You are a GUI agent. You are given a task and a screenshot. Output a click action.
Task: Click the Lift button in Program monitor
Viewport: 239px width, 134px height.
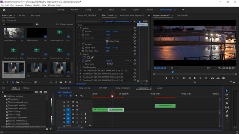(212, 78)
